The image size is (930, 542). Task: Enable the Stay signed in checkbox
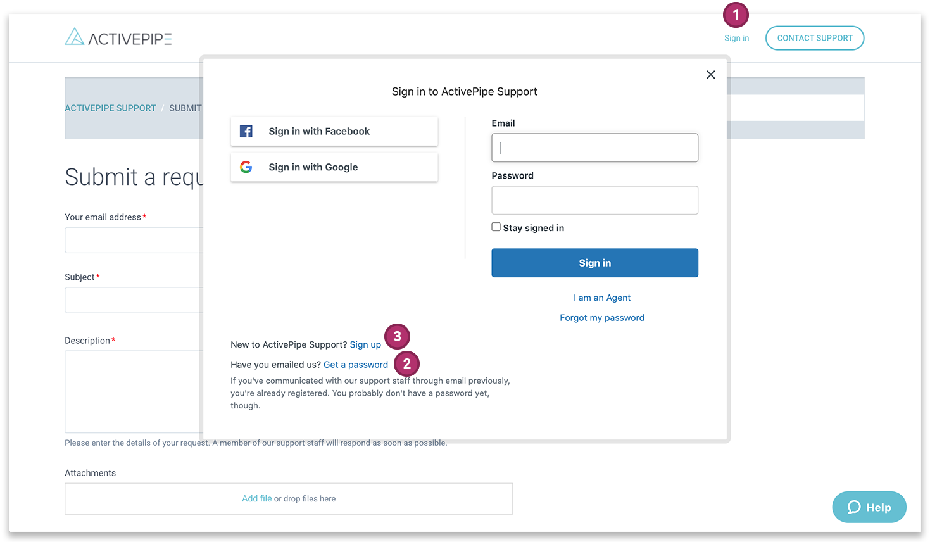tap(496, 226)
